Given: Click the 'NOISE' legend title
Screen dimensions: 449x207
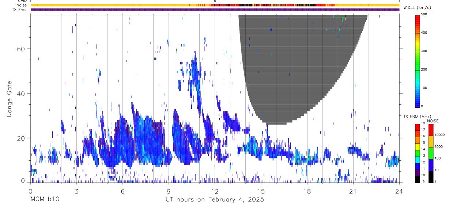Looking at the screenshot, I should 433,121.
